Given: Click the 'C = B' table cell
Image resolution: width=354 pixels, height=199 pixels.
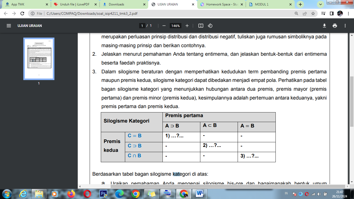Looking at the screenshot, I should [x=144, y=137].
